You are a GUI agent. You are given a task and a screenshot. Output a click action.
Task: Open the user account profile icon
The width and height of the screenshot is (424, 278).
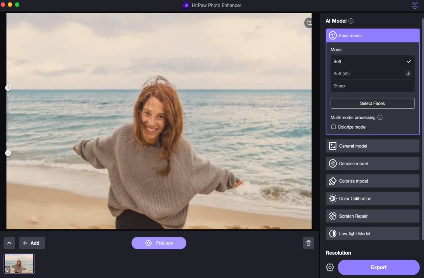click(x=415, y=5)
